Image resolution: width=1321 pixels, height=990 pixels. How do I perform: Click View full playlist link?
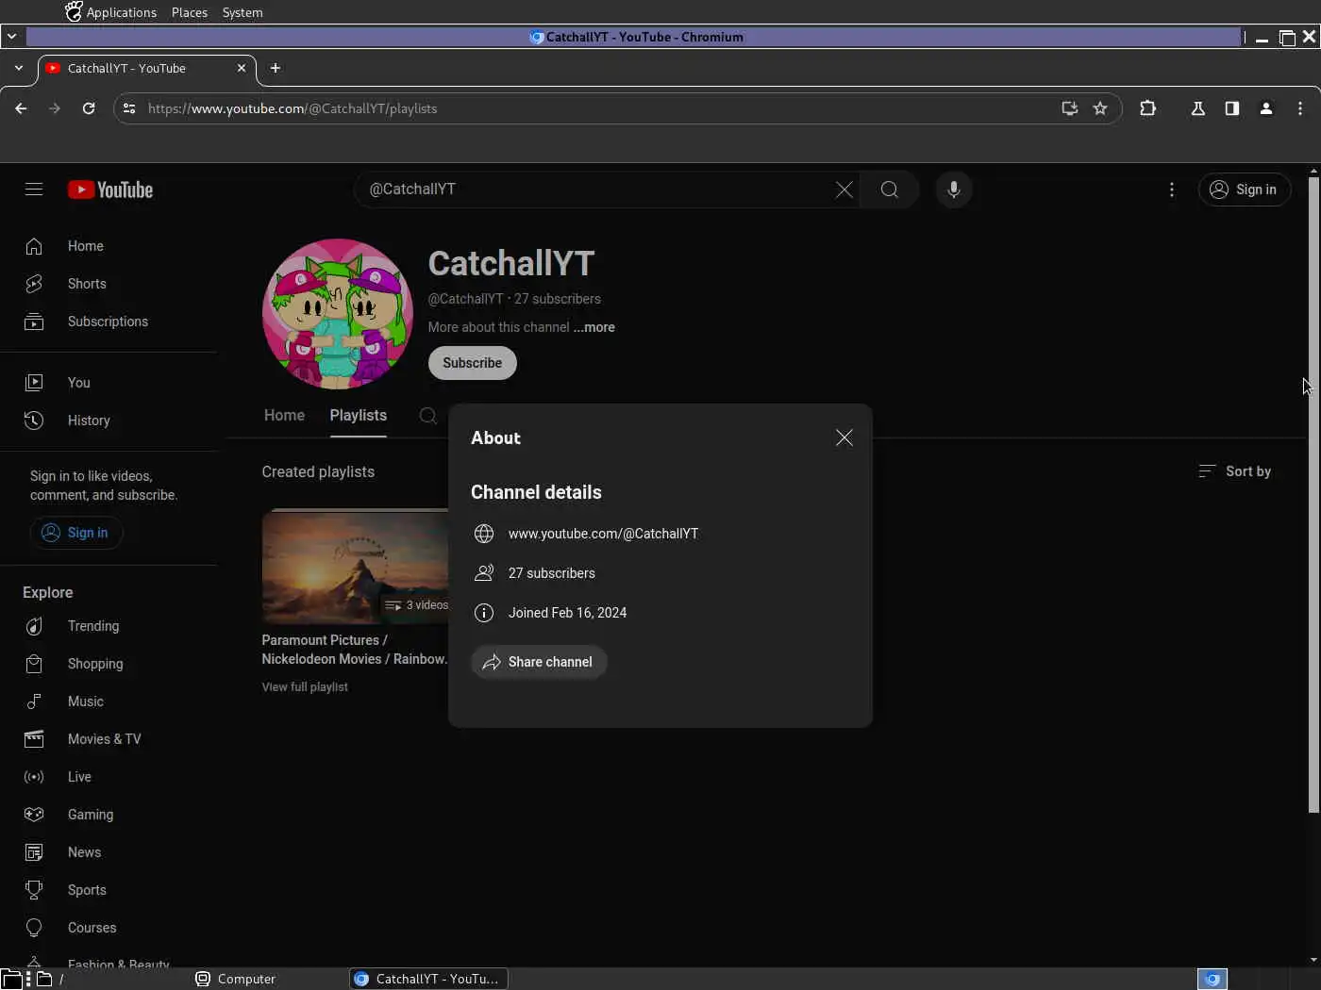coord(305,687)
